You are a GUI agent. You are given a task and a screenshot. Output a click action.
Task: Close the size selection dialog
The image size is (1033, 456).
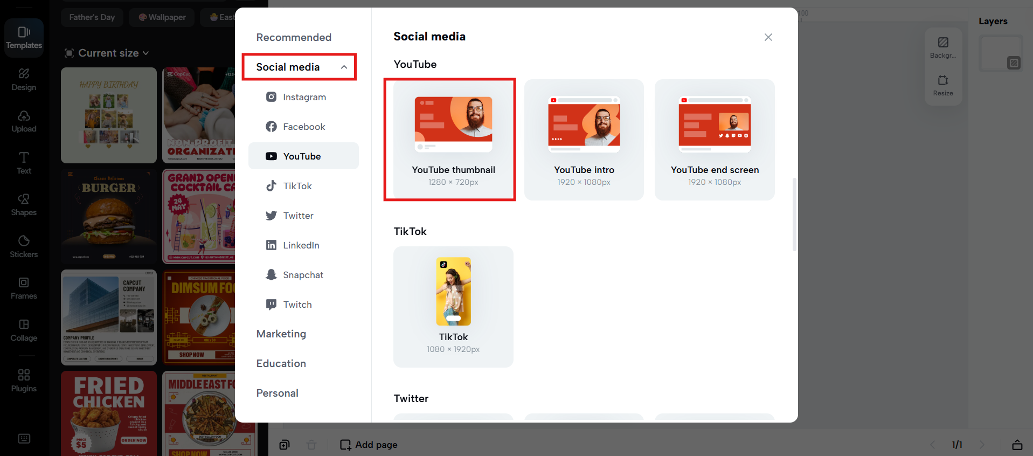[768, 37]
